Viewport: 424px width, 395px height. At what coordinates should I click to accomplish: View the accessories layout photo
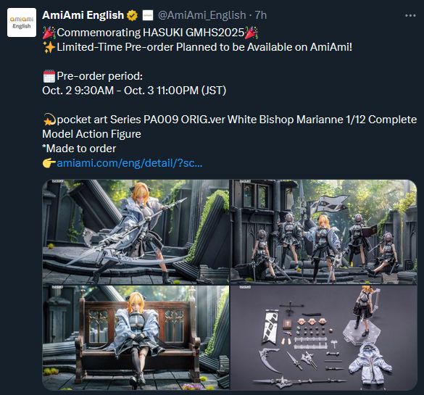coord(323,338)
